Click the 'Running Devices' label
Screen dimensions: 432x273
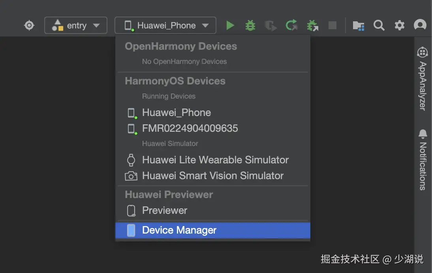click(x=169, y=96)
